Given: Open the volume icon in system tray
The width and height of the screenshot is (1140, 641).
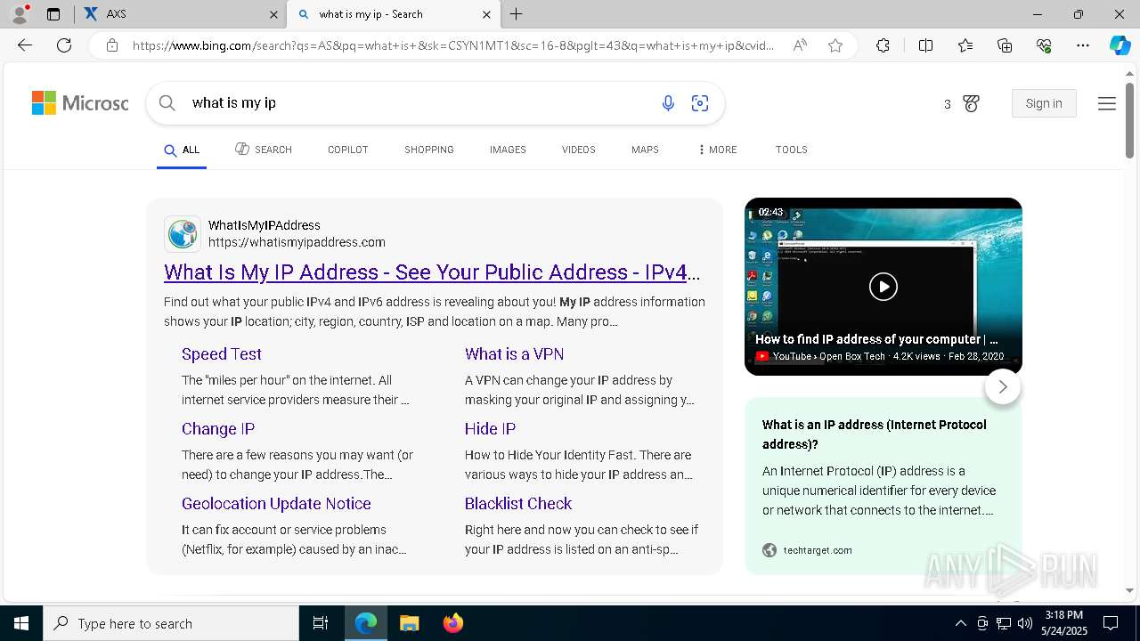Looking at the screenshot, I should [1025, 623].
